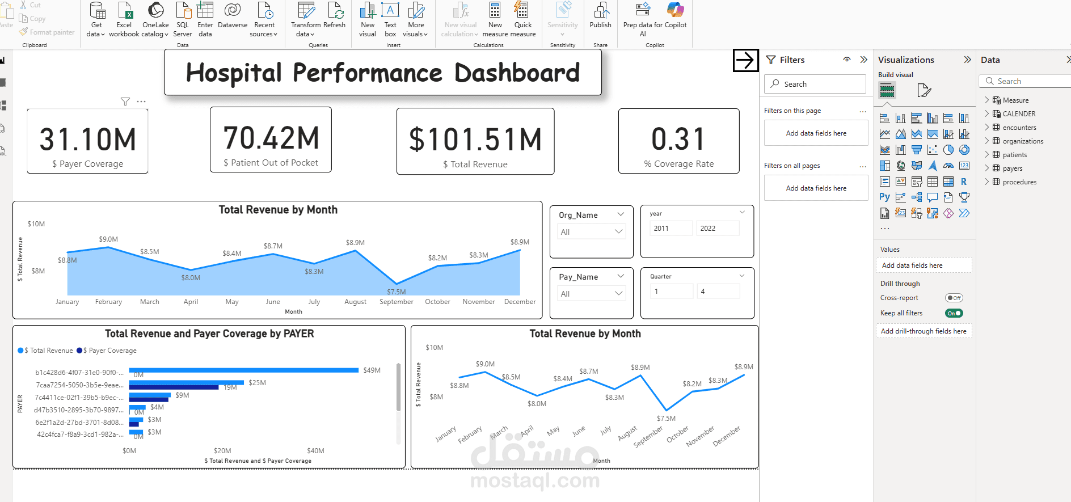The height and width of the screenshot is (502, 1071).
Task: Pick the waterfall chart visual
Action: click(x=900, y=150)
